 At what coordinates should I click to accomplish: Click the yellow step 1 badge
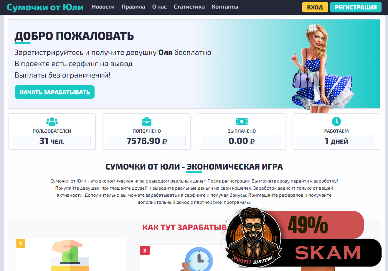tap(21, 243)
